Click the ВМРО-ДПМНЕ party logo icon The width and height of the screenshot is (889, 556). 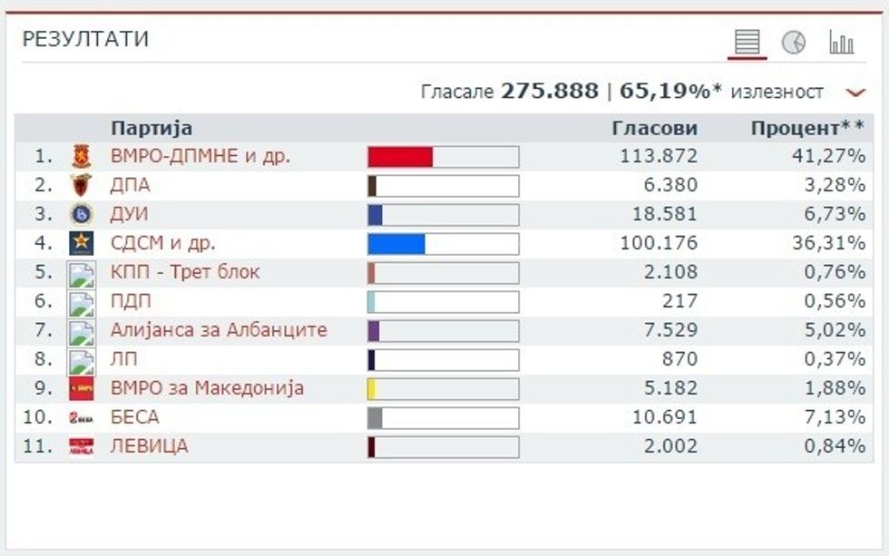82,156
